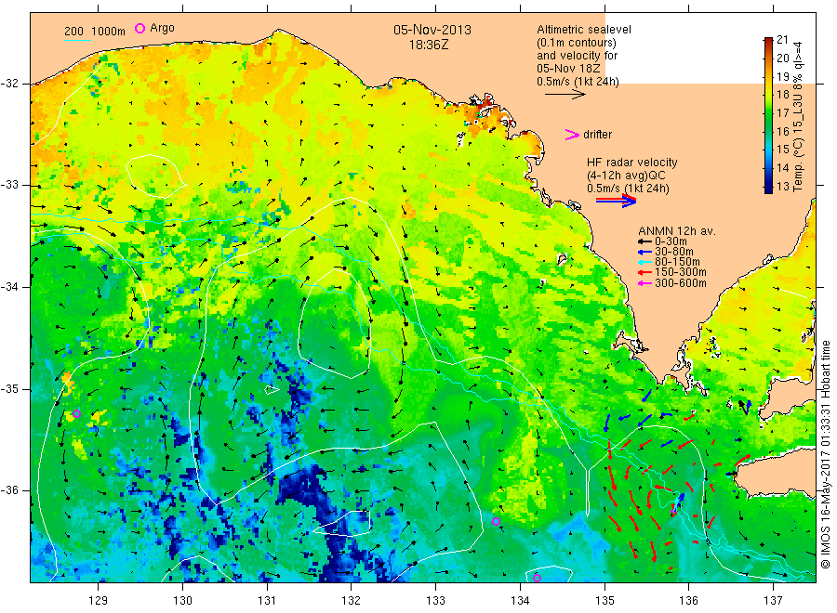Click the 135 longitude axis label

point(604,601)
